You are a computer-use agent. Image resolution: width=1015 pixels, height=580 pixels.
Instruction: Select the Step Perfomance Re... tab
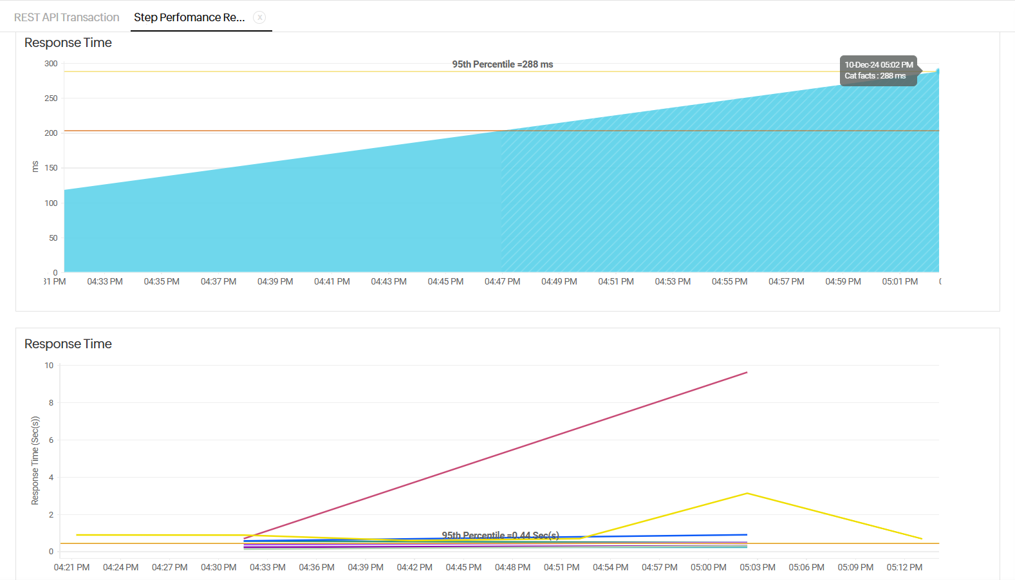(189, 17)
